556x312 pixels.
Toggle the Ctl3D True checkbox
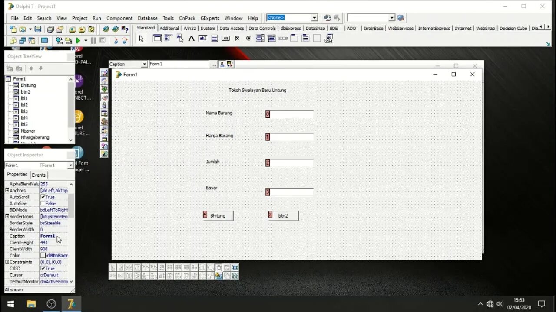[x=43, y=269]
